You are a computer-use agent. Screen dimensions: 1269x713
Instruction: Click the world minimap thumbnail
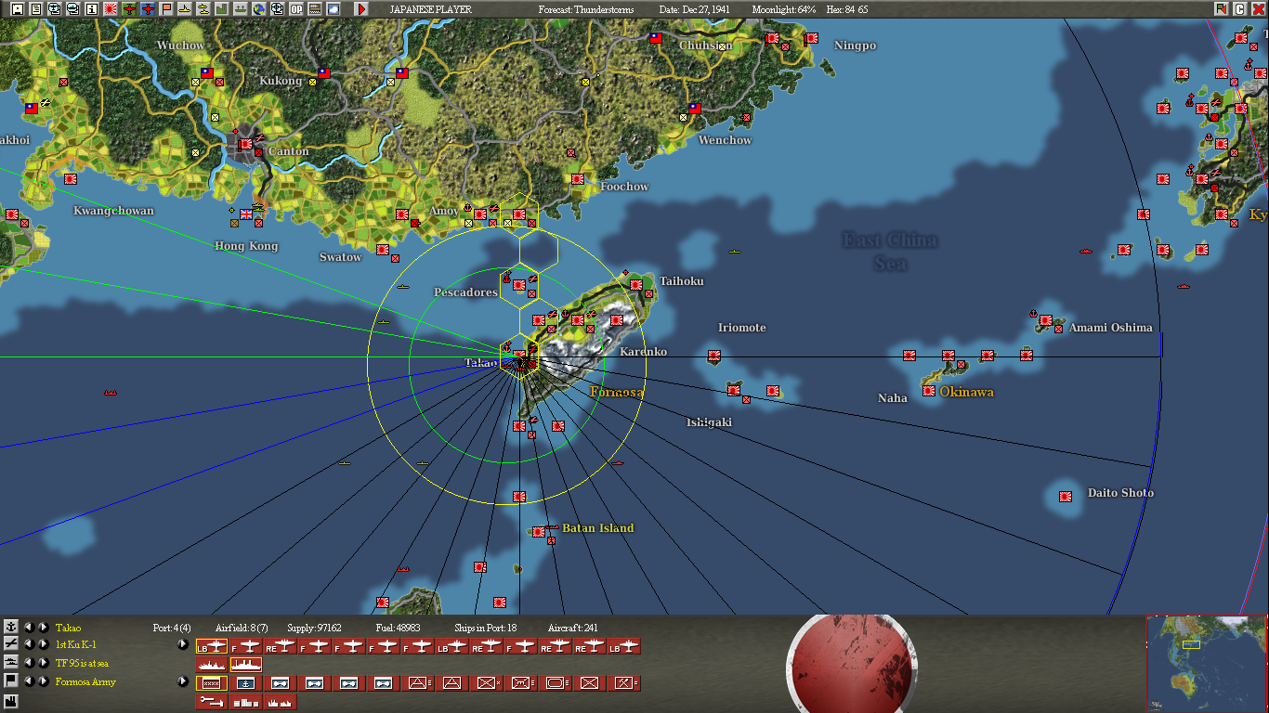[x=1207, y=664]
